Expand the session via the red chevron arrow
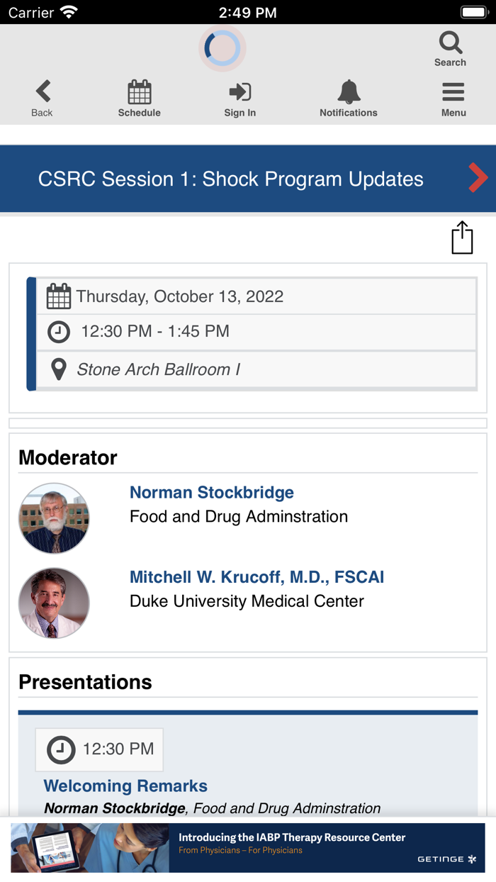The width and height of the screenshot is (496, 882). pyautogui.click(x=478, y=178)
